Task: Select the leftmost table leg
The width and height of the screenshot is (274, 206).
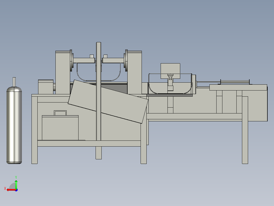Action: (34, 130)
